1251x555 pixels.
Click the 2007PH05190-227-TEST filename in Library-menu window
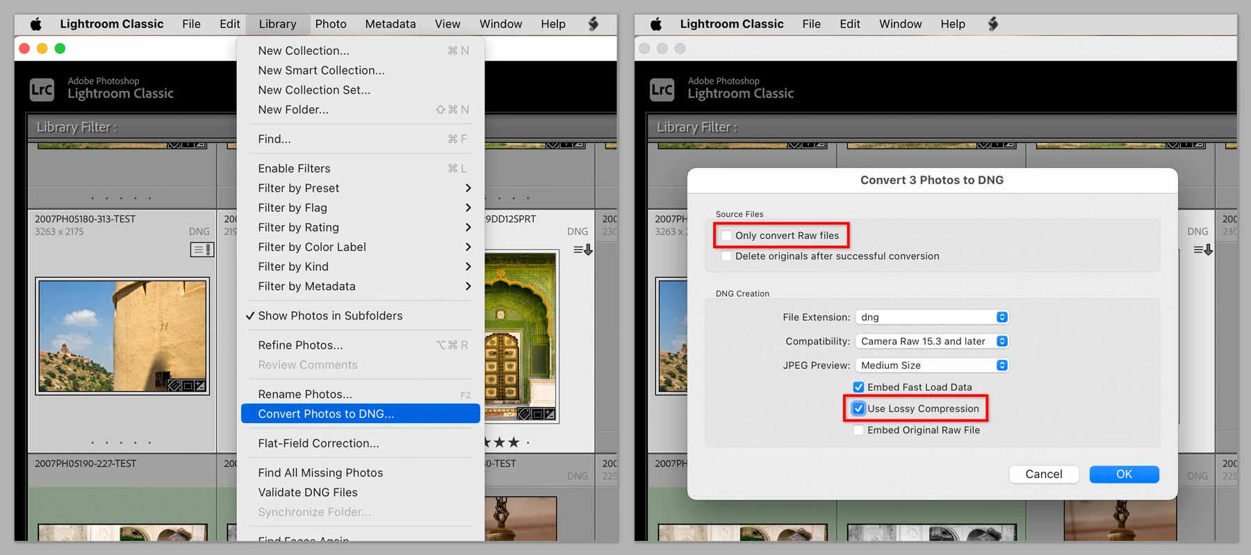(85, 464)
